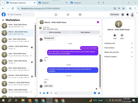Expand Customize chat section
138x103 pixels.
[x=118, y=43]
